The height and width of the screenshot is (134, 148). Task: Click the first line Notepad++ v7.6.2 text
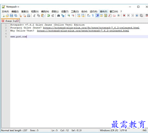tap(47, 25)
